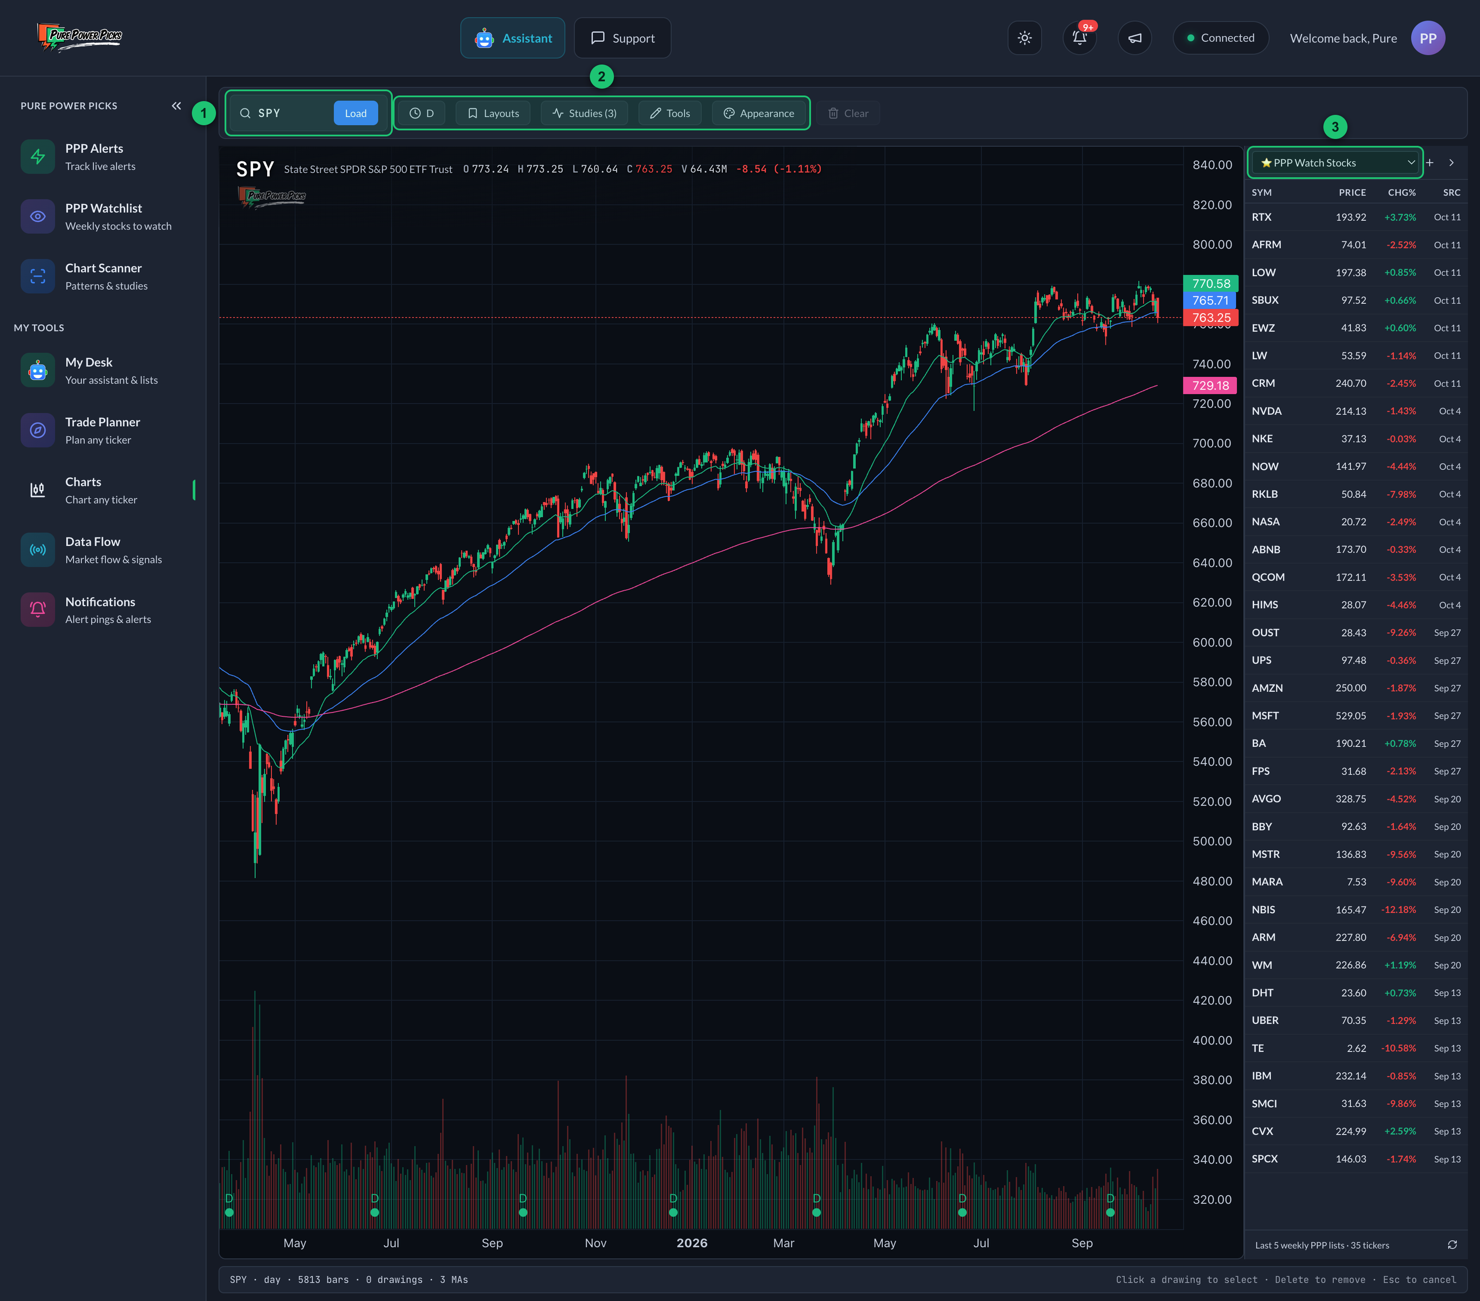
Task: Select SPCX row in the watchlist
Action: tap(1356, 1159)
